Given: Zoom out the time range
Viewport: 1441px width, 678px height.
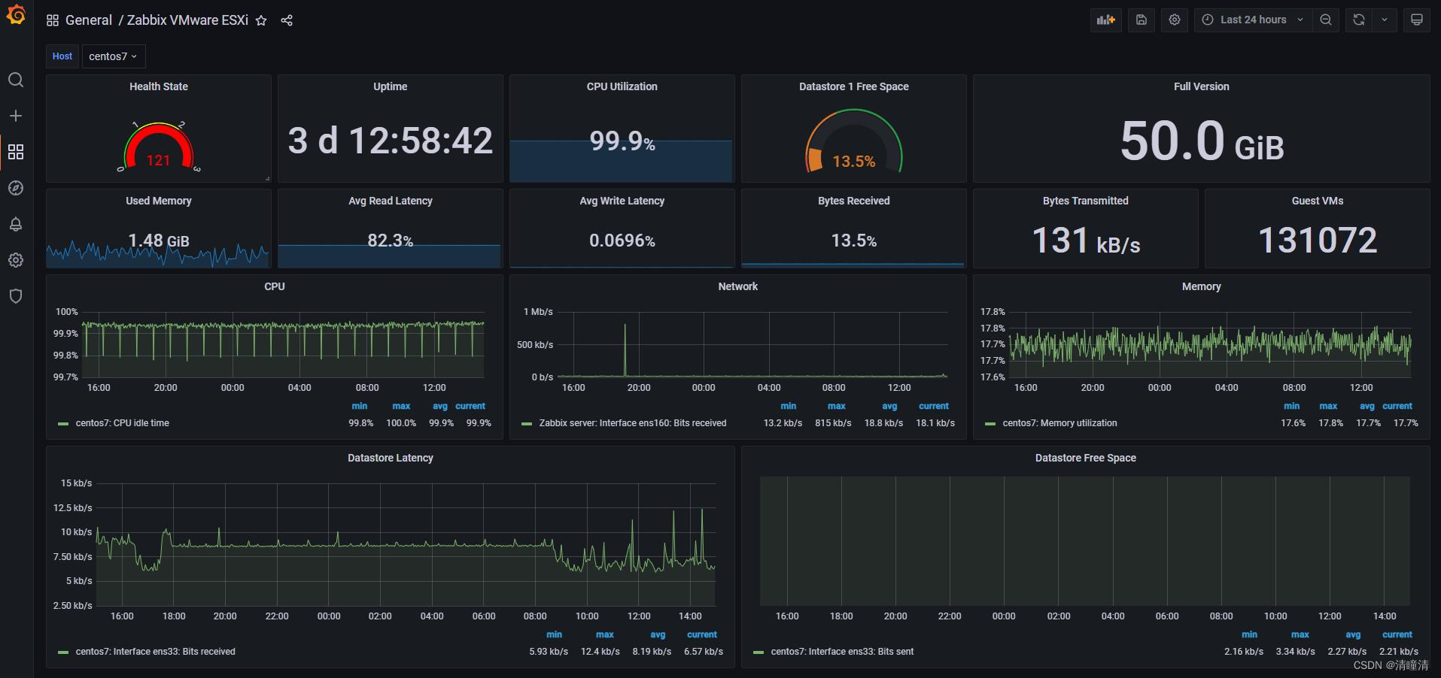Looking at the screenshot, I should pyautogui.click(x=1326, y=20).
